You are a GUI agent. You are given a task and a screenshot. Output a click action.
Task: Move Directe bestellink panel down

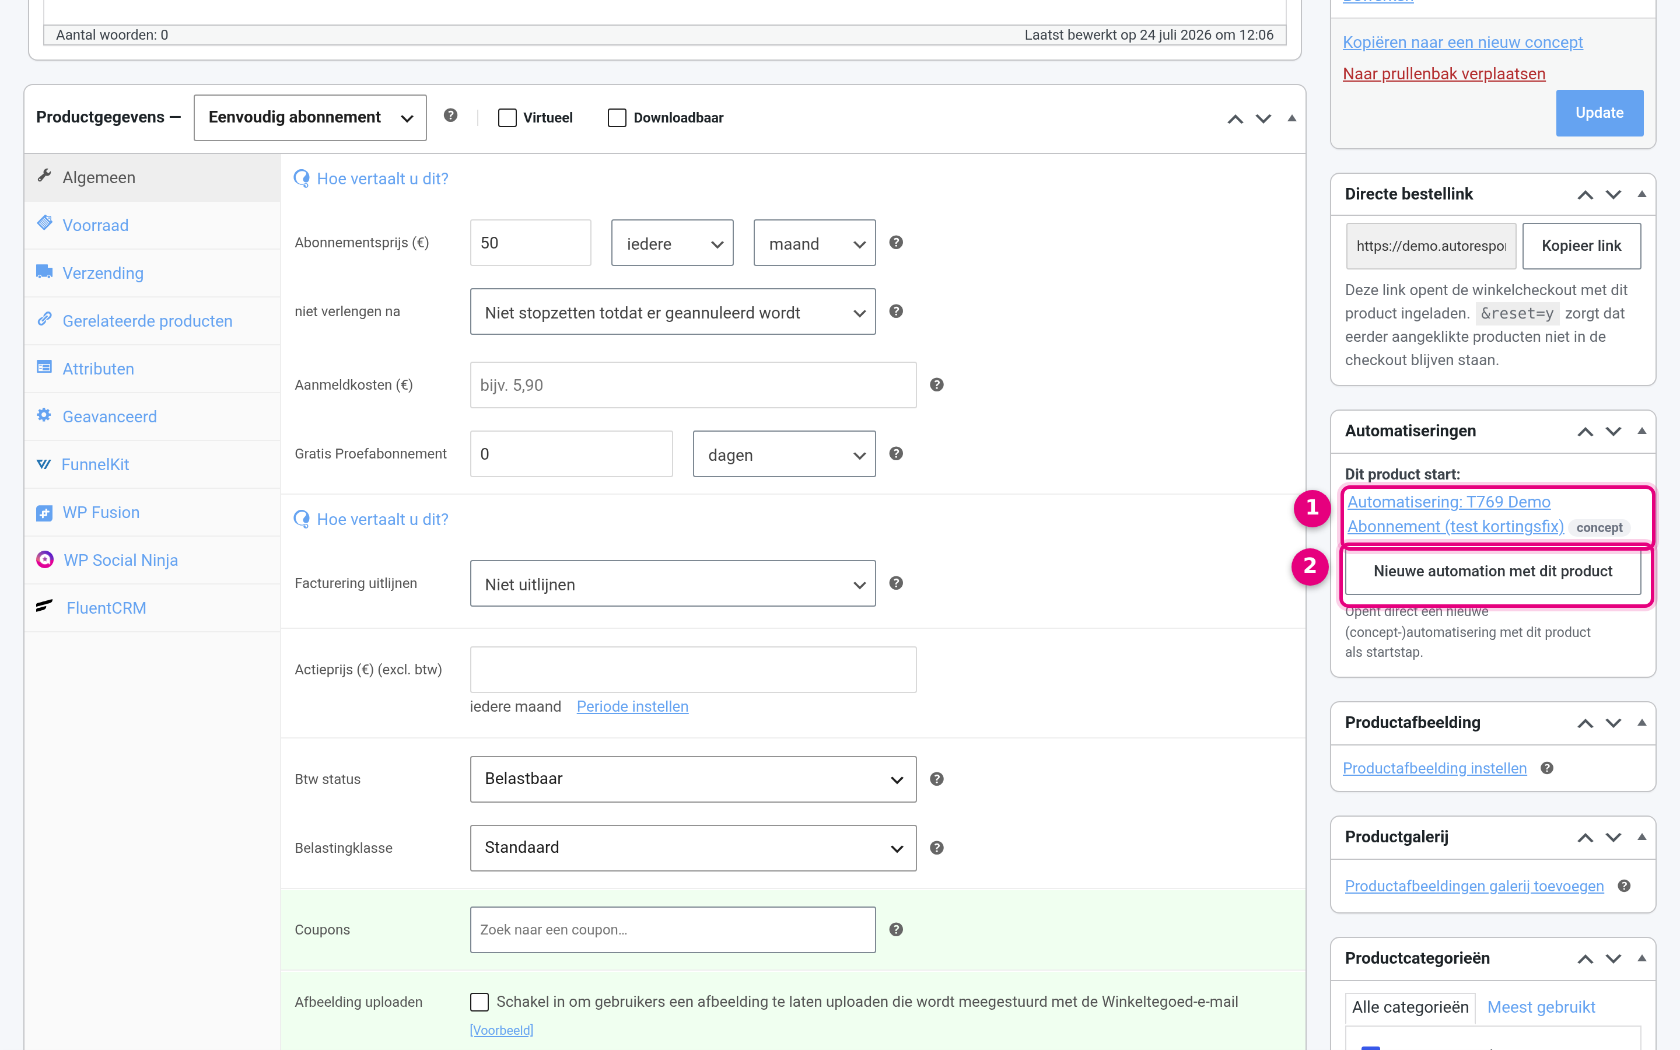pyautogui.click(x=1613, y=194)
